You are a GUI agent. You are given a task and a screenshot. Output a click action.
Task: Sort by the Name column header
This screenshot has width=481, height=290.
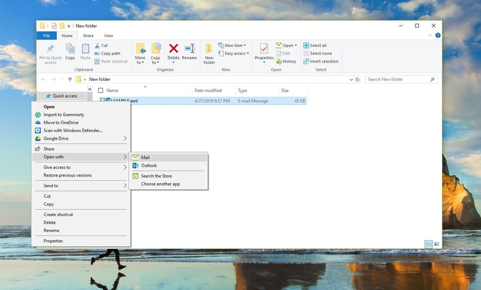coord(112,90)
